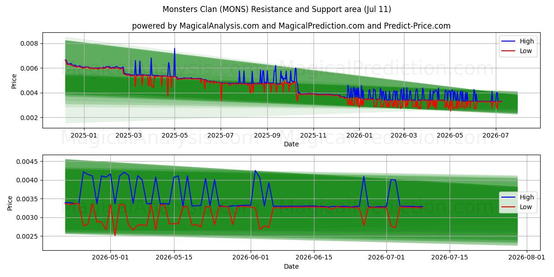Click the lowest red dip just after 2026-05-01 in bottom chart
The image size is (554, 277).
tap(115, 235)
